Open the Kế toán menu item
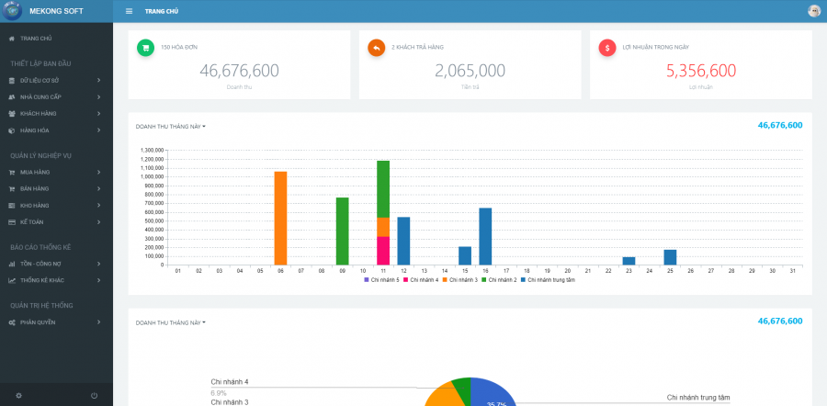 click(x=55, y=221)
